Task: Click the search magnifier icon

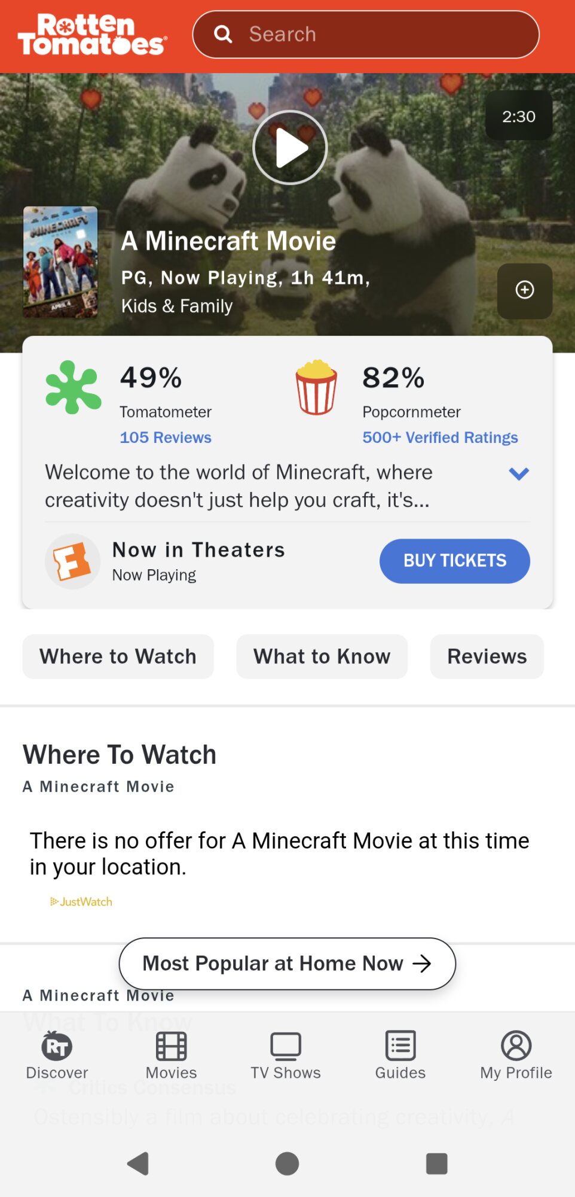Action: pyautogui.click(x=223, y=34)
